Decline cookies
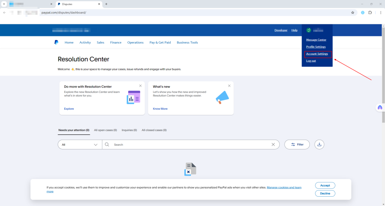The image size is (385, 206). 325,193
